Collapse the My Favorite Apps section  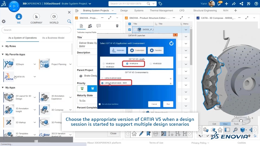coord(3,54)
